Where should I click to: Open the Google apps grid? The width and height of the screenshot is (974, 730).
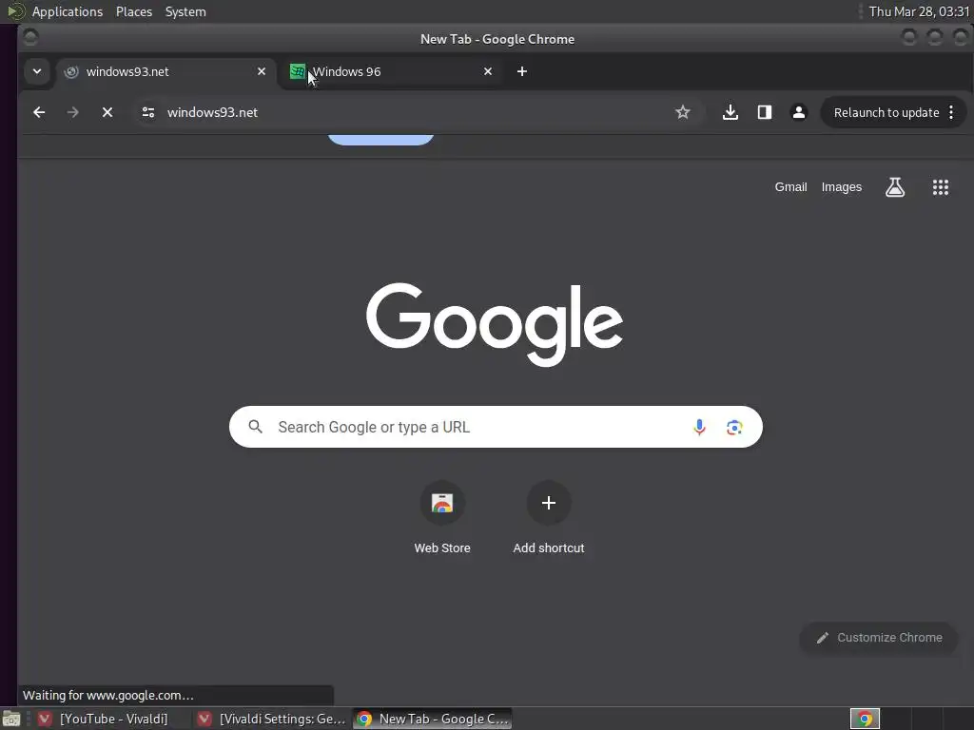941,187
